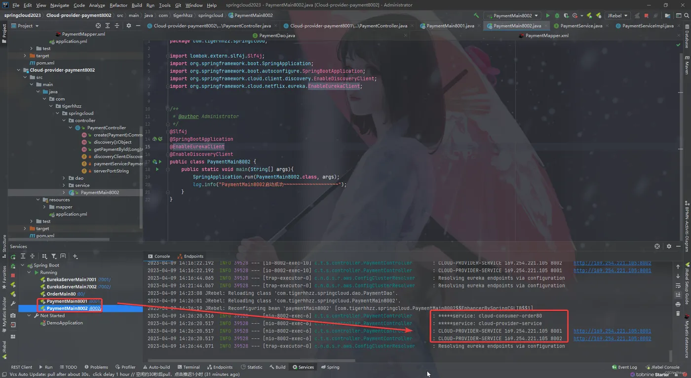691x378 pixels.
Task: Close the PaymentMain8002.java editor tab
Action: click(545, 26)
